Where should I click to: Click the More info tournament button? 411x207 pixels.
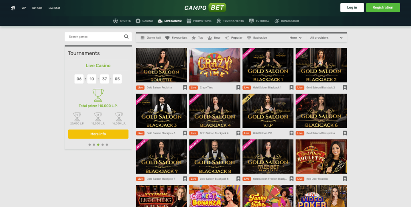point(98,134)
